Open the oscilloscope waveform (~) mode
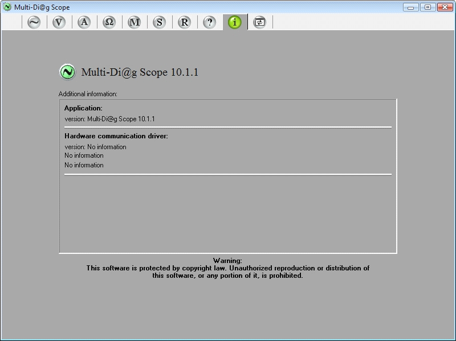 pos(34,22)
